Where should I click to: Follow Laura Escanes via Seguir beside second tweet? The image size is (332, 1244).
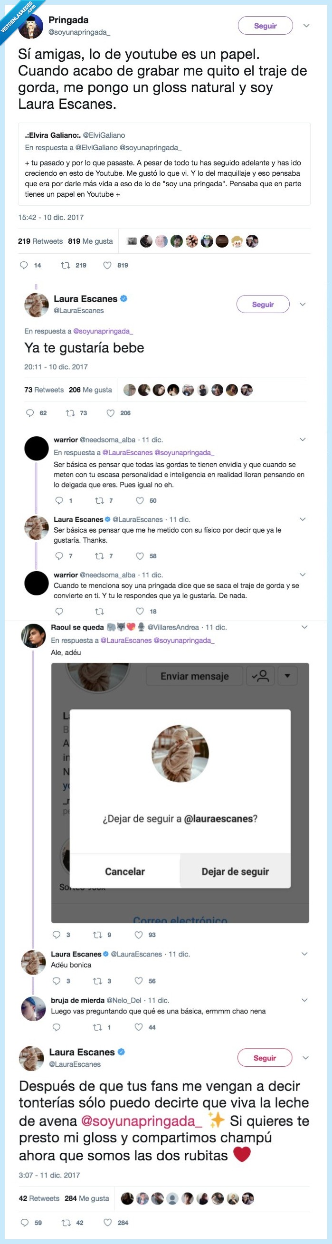tap(263, 304)
